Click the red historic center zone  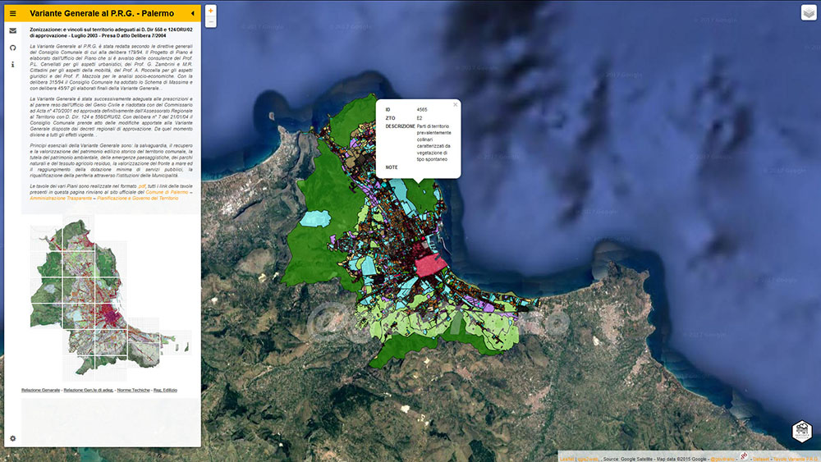point(431,265)
